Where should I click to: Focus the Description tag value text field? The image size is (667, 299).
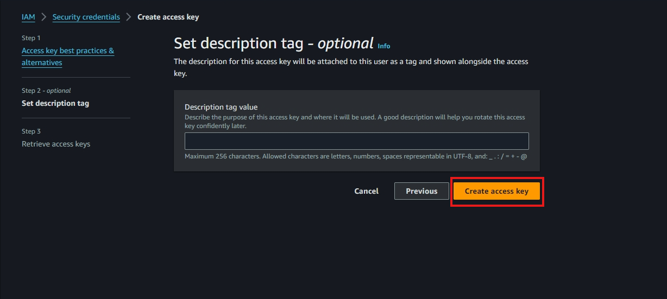click(x=357, y=141)
